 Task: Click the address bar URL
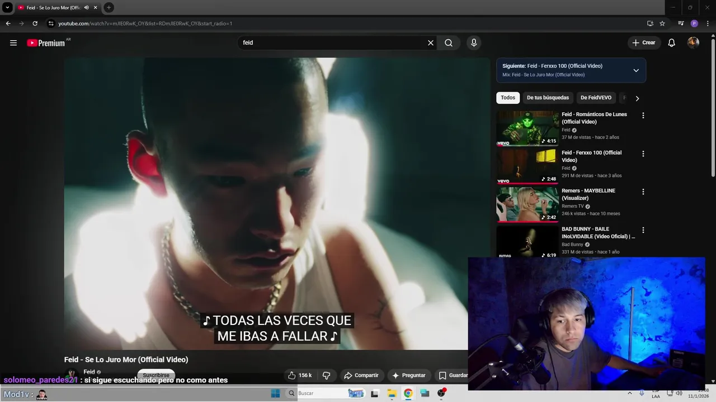[x=145, y=23]
